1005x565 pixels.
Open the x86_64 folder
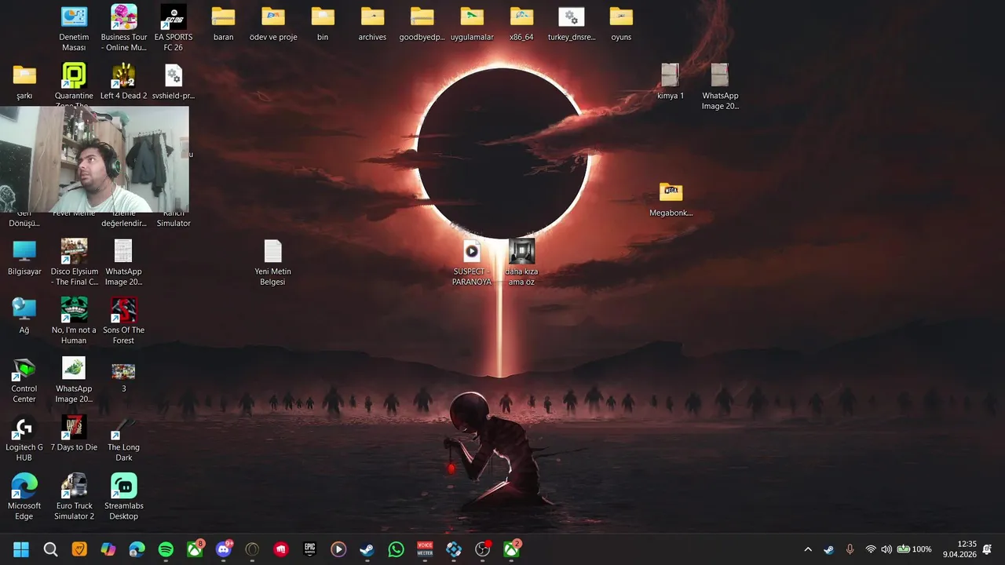click(x=521, y=24)
